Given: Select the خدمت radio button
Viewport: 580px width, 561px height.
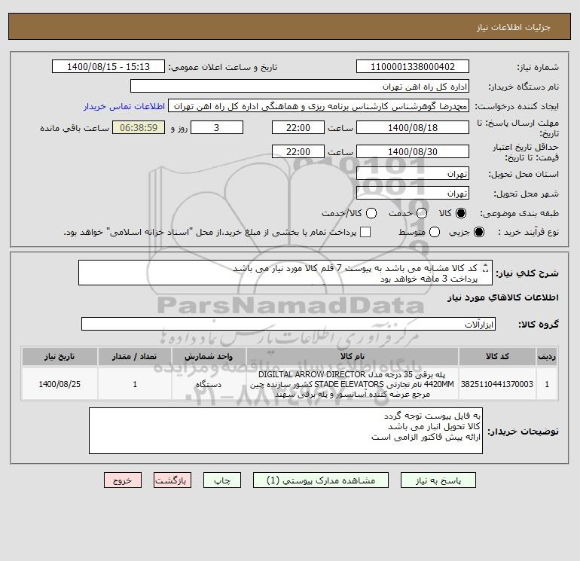Looking at the screenshot, I should pyautogui.click(x=422, y=213).
